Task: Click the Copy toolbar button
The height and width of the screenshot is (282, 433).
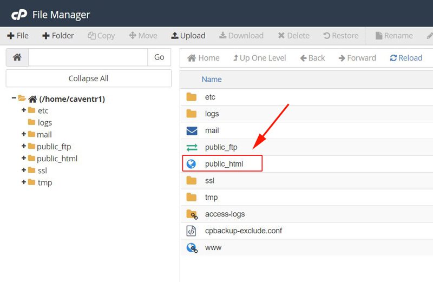Action: (x=101, y=36)
